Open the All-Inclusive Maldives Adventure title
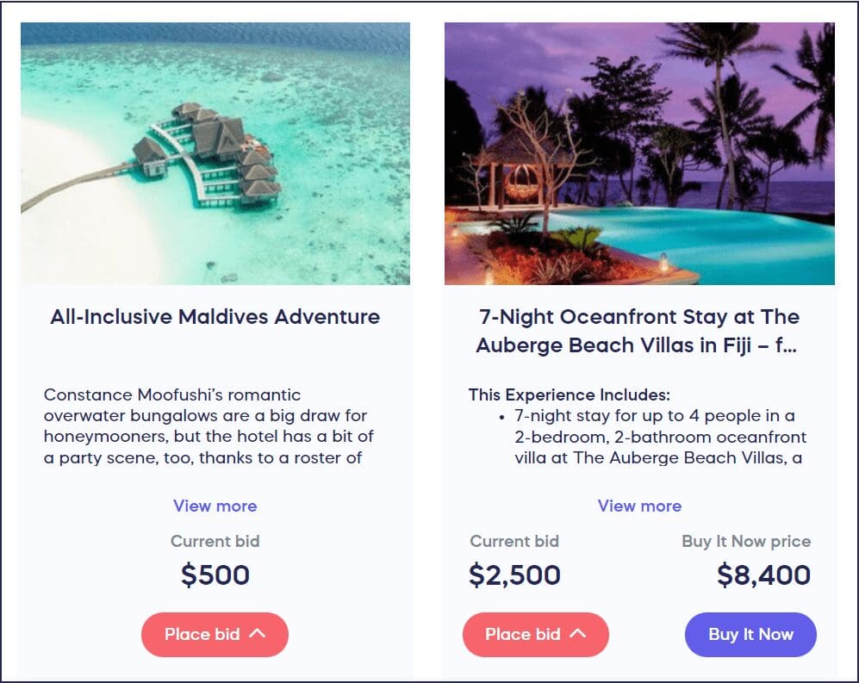Viewport: 859px width, 683px height. click(215, 316)
